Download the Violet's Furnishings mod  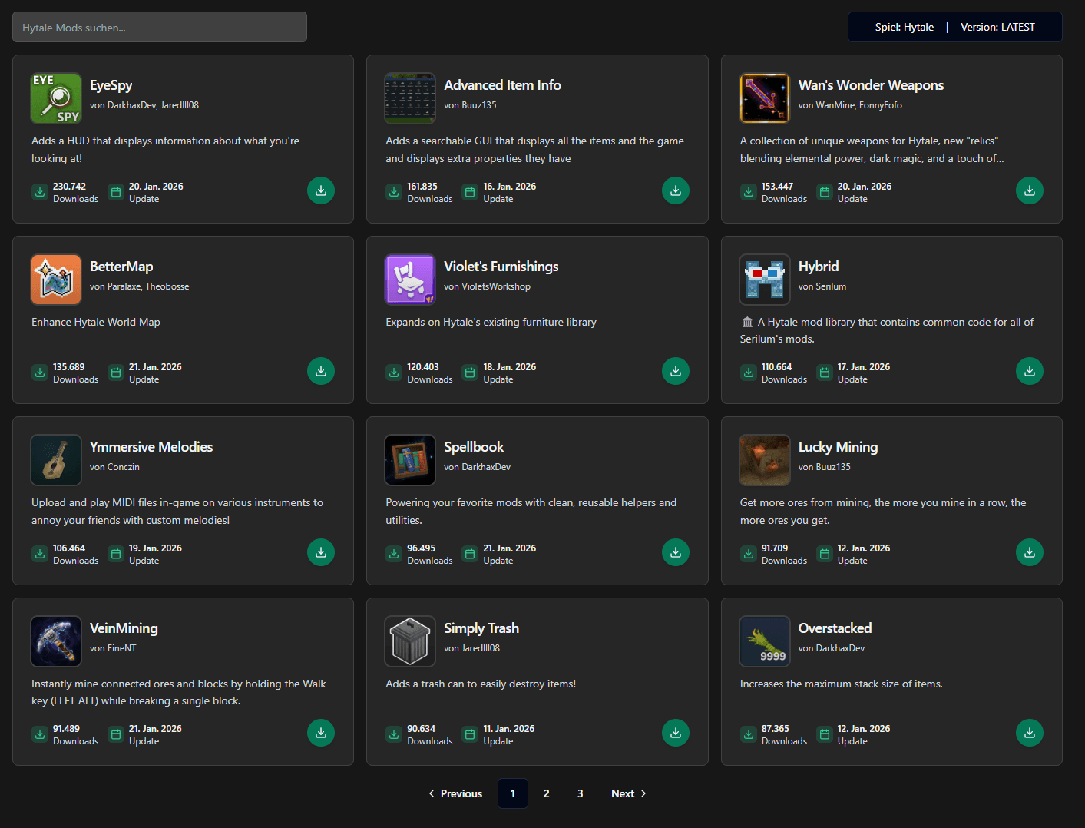point(675,371)
